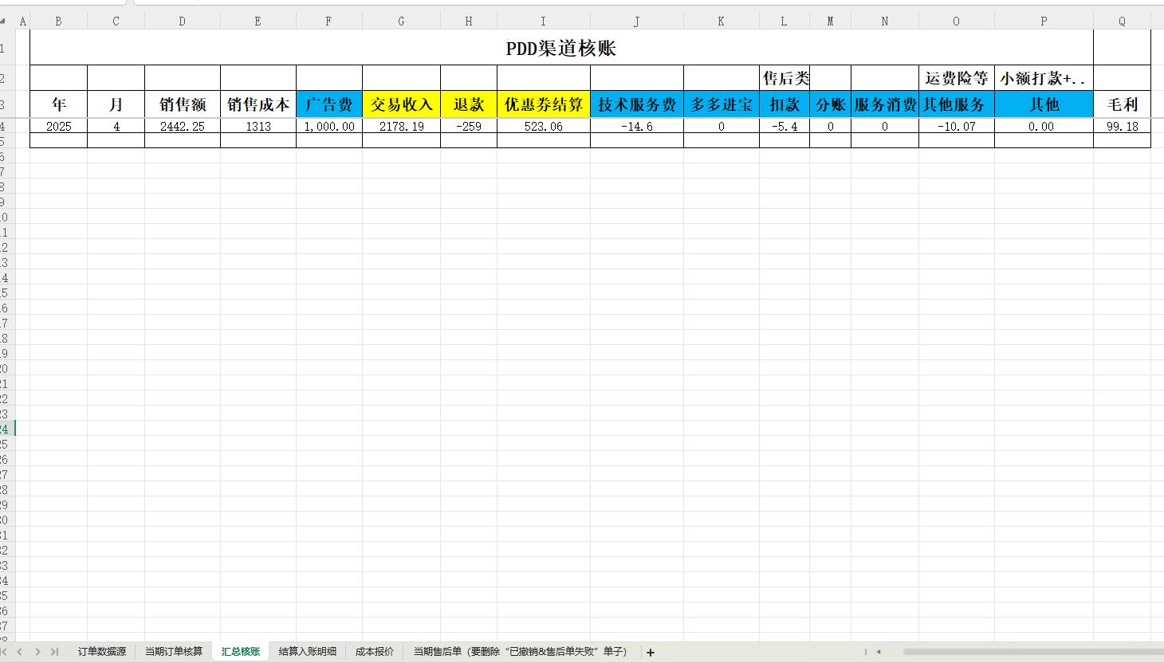Open the 成本报价 sheet tab
The height and width of the screenshot is (663, 1164).
375,652
